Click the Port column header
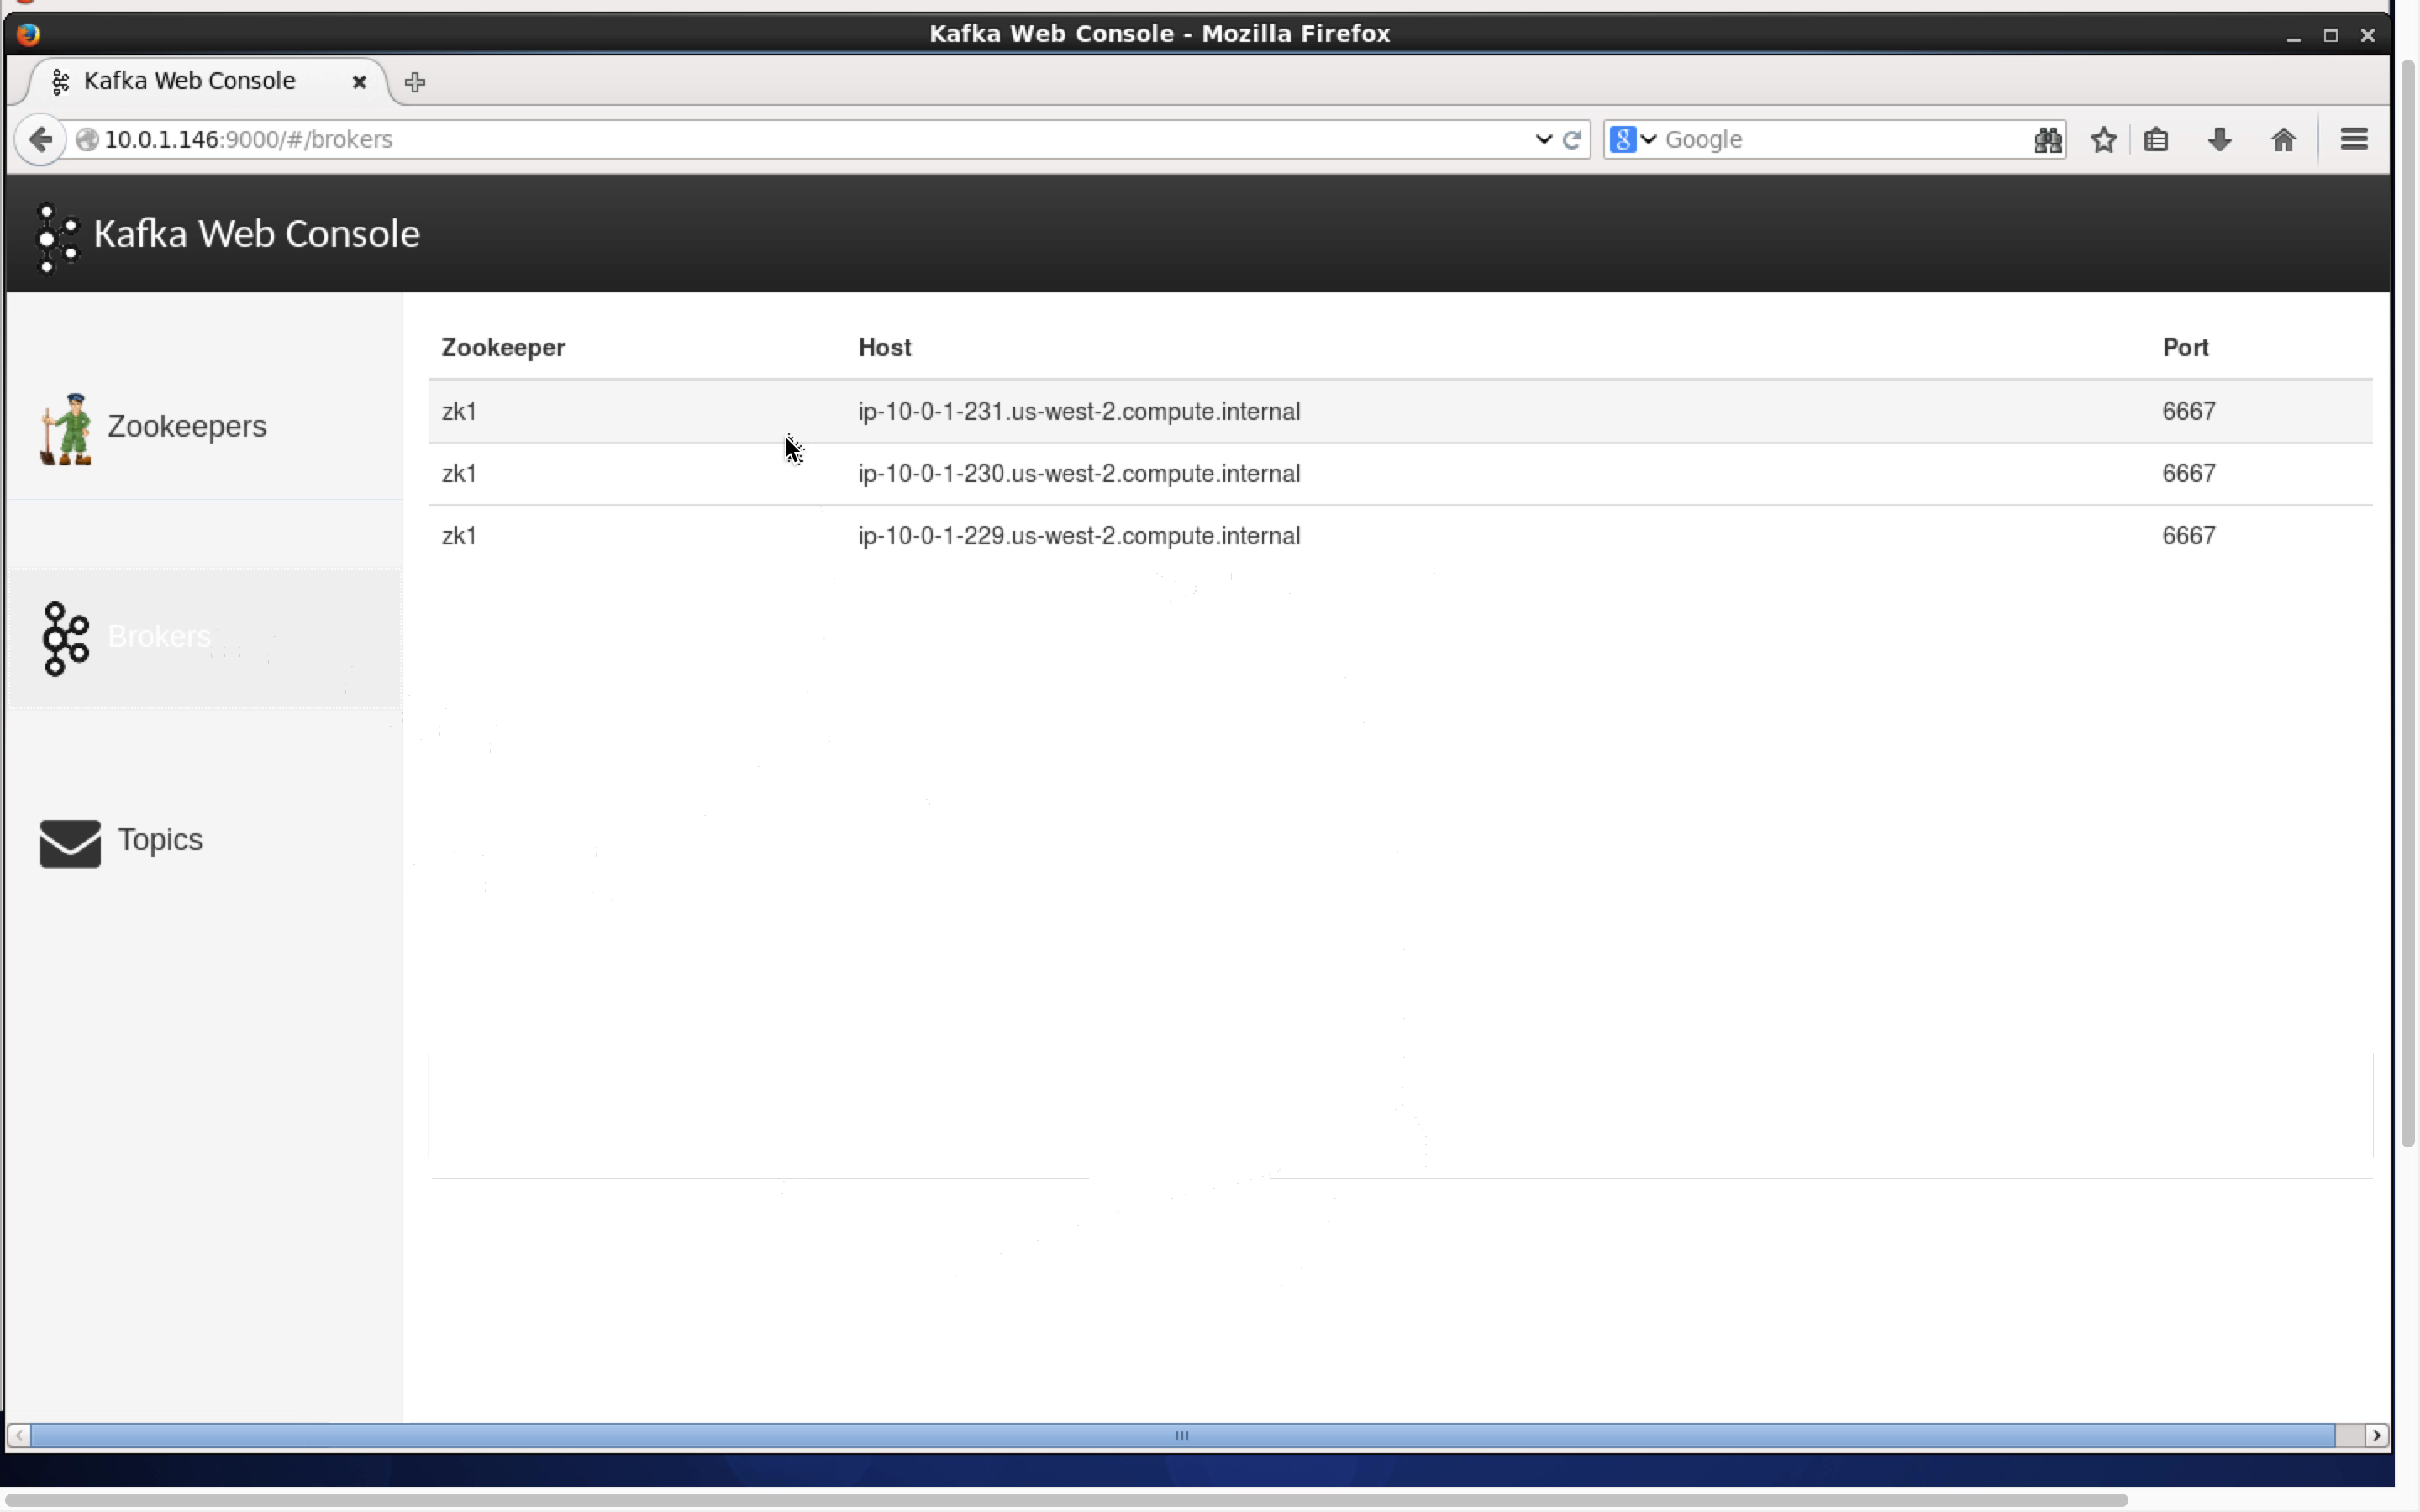2420x1512 pixels. pos(2185,347)
